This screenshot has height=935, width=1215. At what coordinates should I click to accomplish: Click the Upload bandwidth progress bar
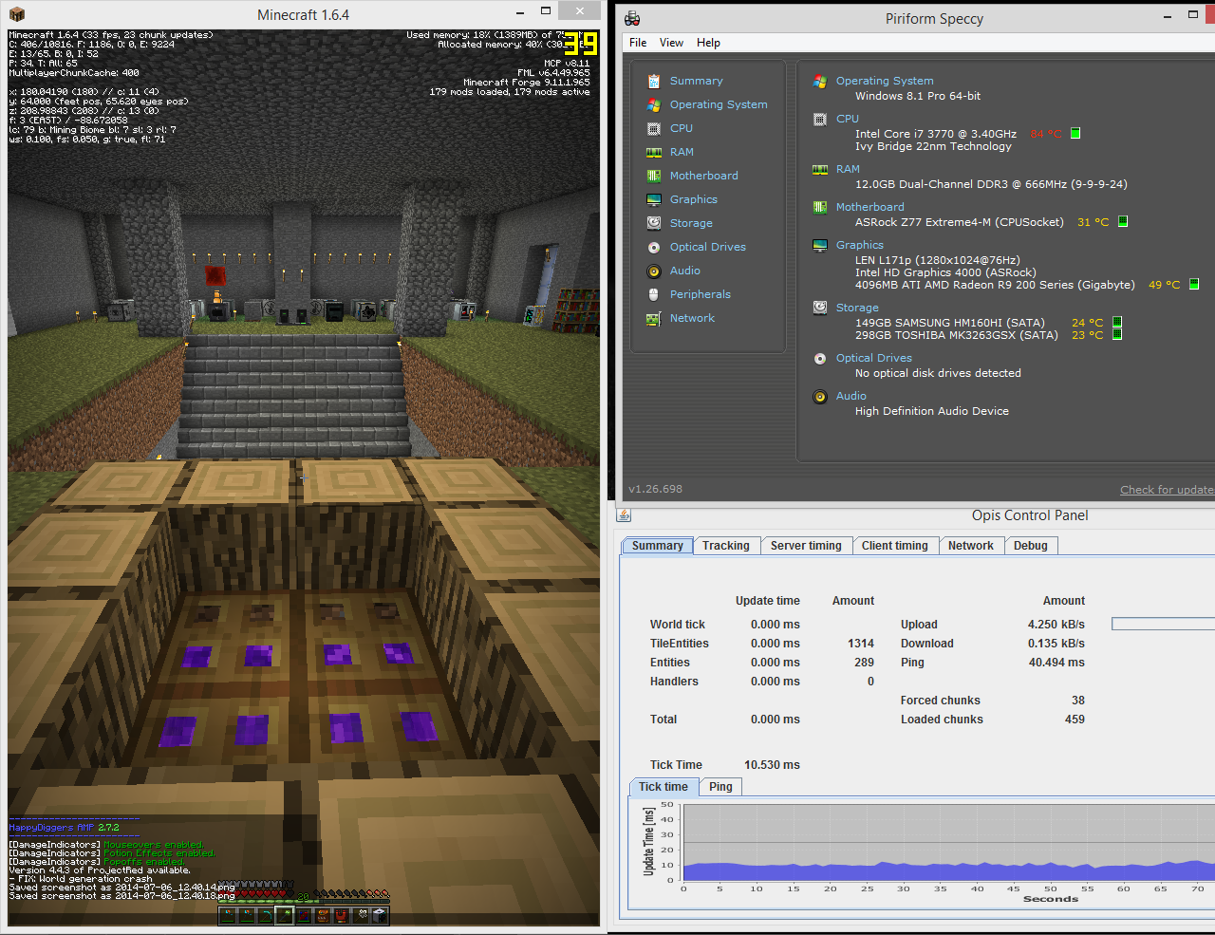[1163, 624]
